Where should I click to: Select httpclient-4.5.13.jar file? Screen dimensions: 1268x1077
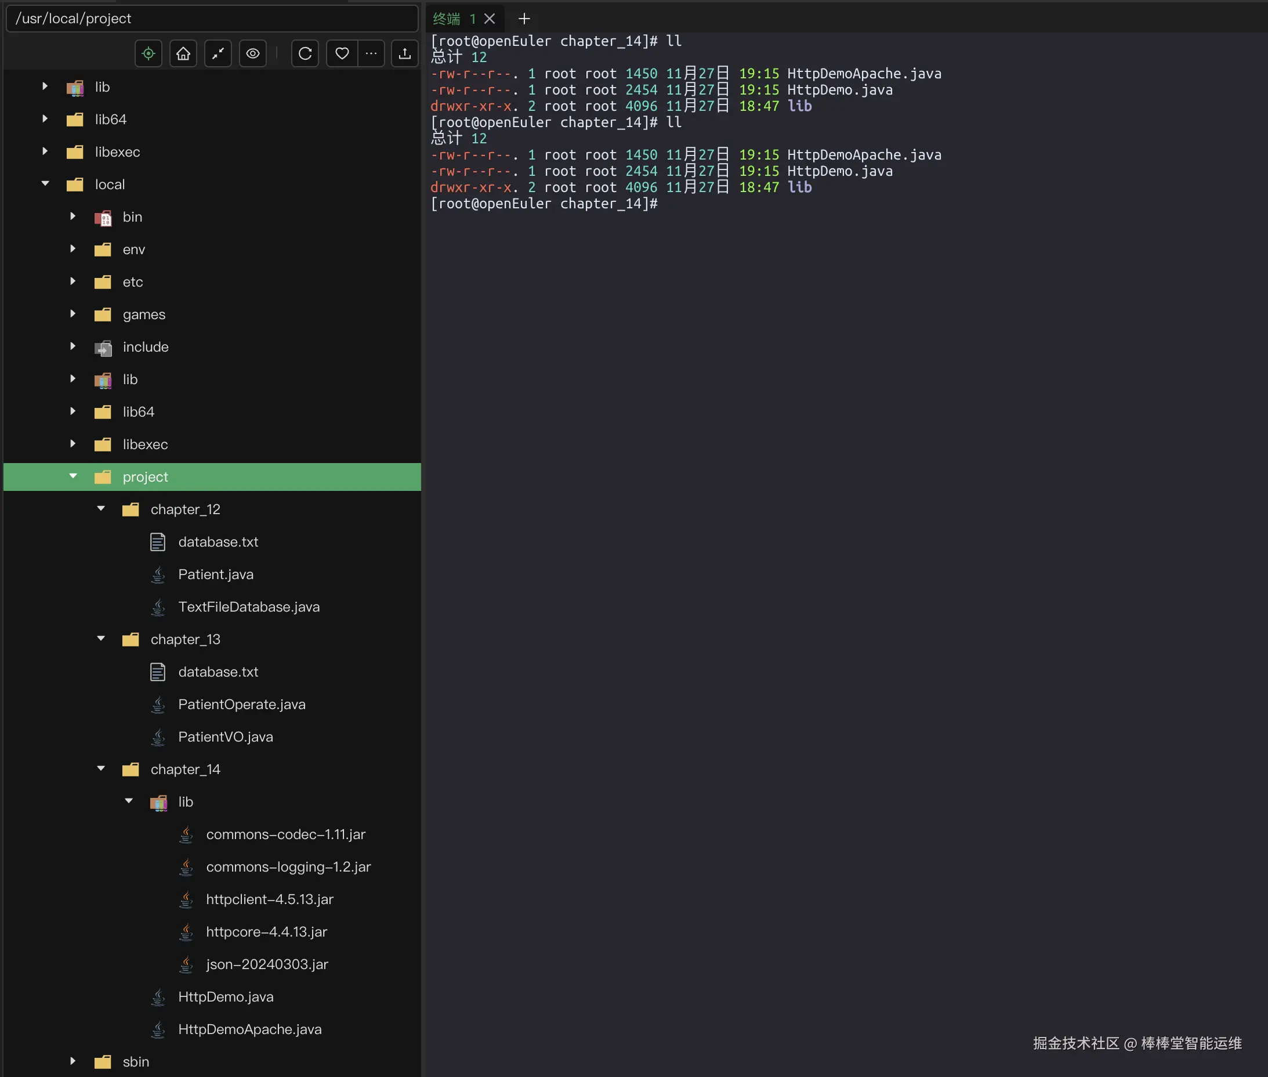coord(269,899)
